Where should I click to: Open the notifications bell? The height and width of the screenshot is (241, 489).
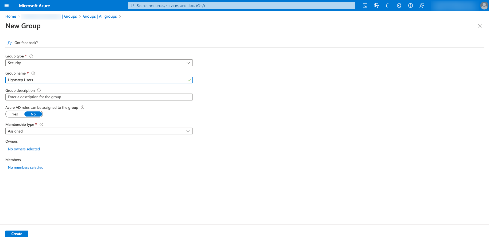coord(388,6)
